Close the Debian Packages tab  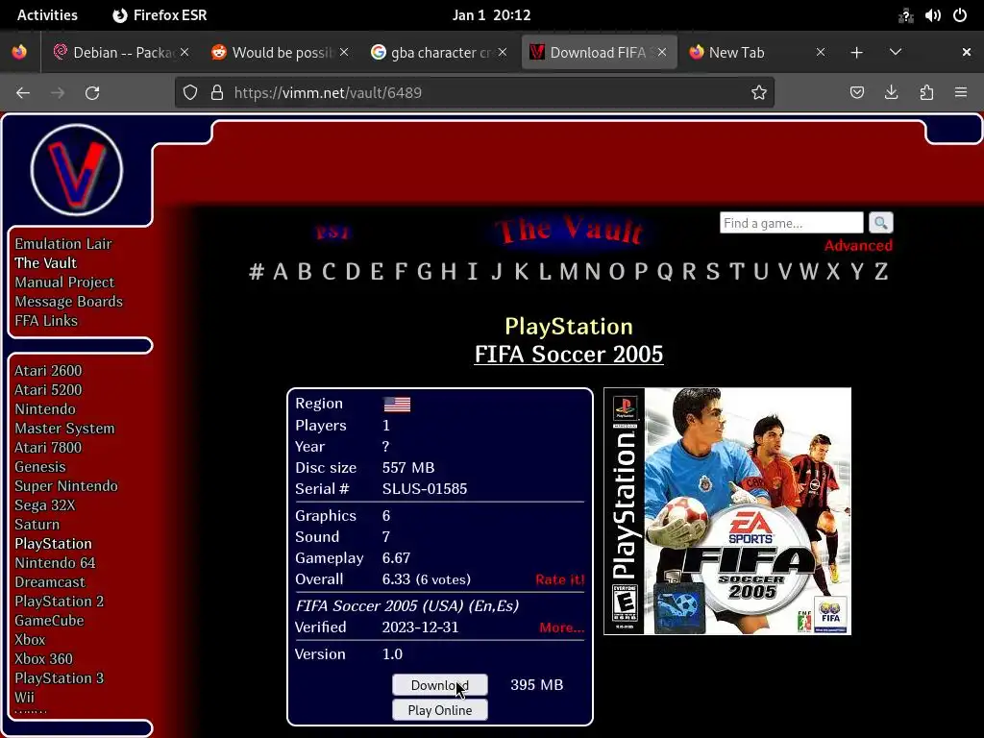click(184, 52)
